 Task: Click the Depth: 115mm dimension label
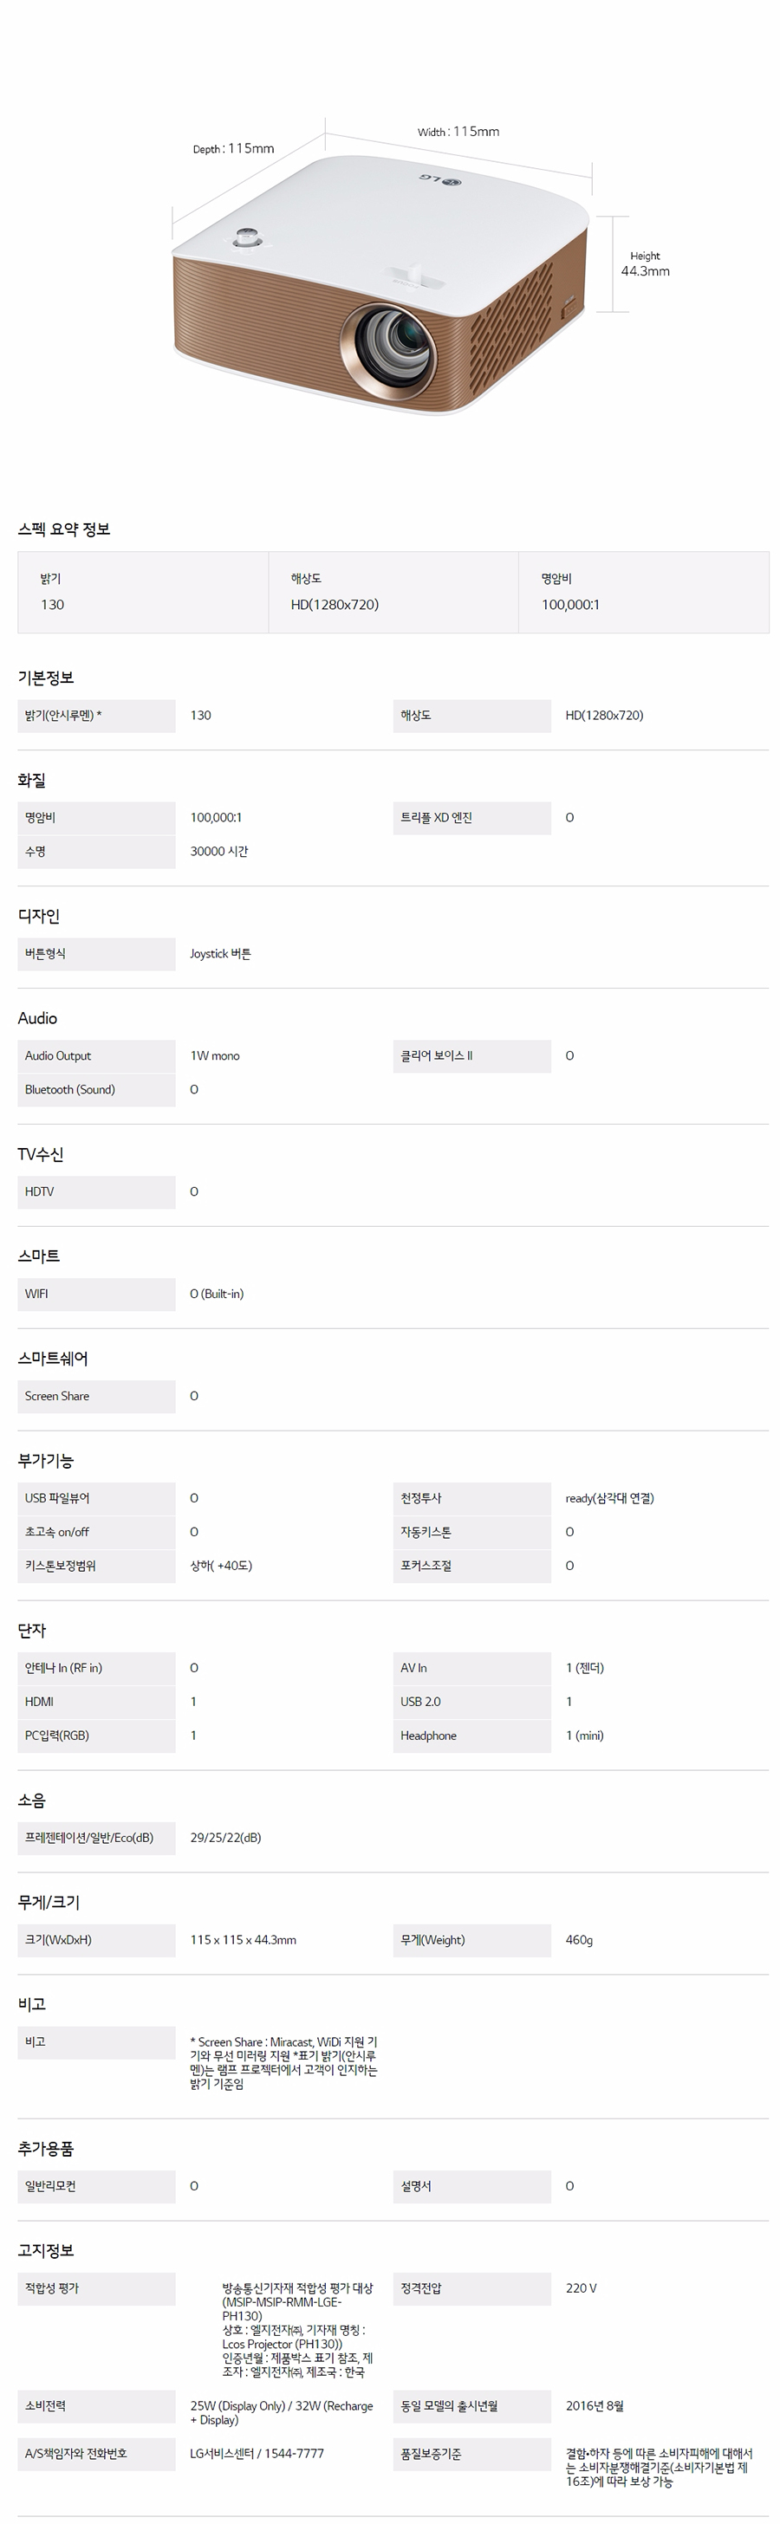point(233,149)
